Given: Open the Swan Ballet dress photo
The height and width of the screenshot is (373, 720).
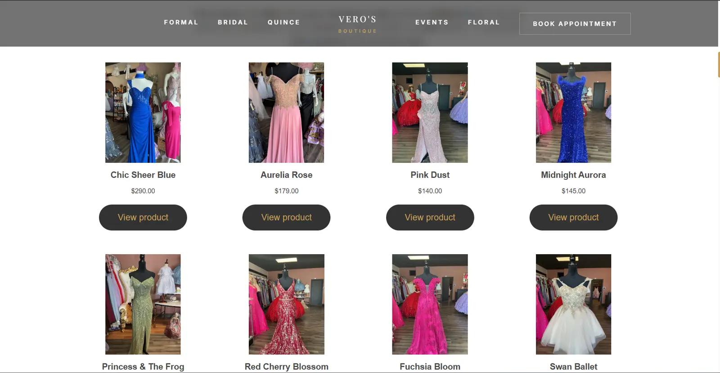Looking at the screenshot, I should [x=573, y=304].
